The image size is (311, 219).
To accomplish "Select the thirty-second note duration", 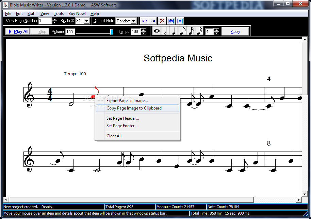I will click(x=199, y=31).
